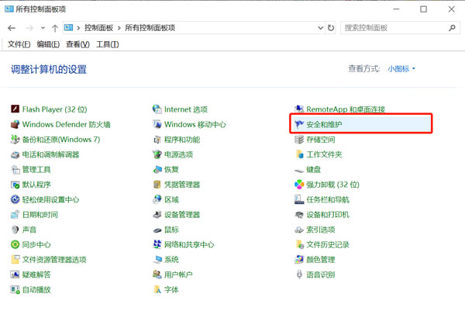Open the recent locations dropdown arrow
Viewport: 465px width, 311px height.
coord(43,28)
